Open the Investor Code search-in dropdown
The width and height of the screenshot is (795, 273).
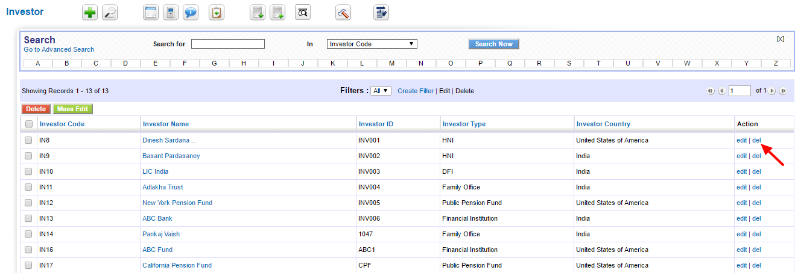(372, 44)
